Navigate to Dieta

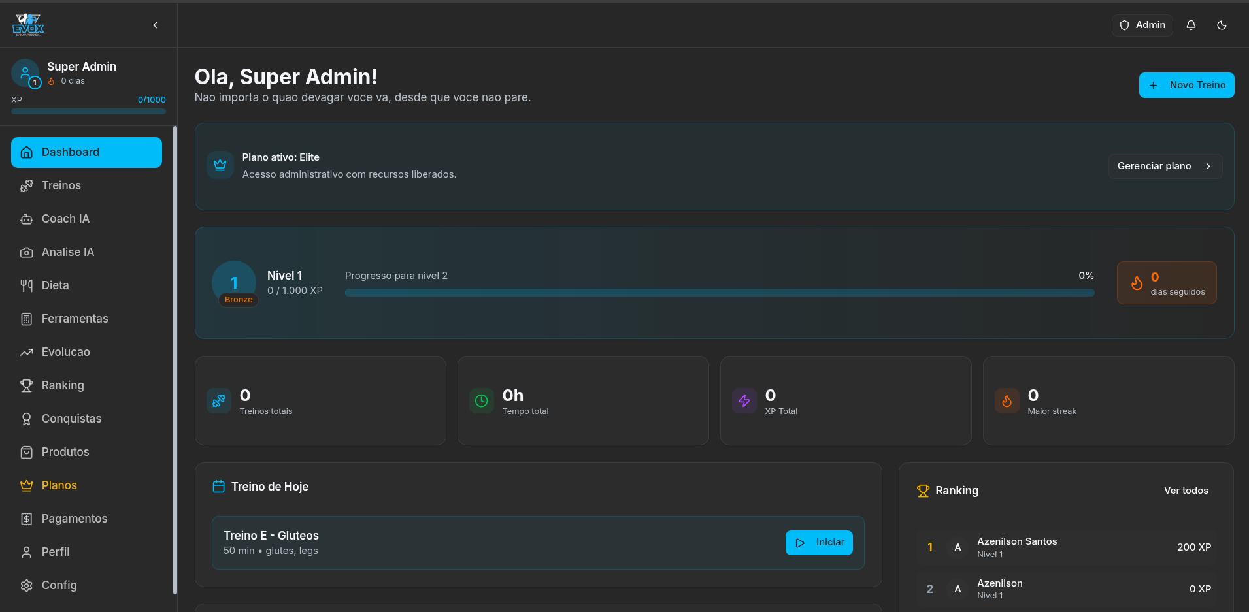pyautogui.click(x=86, y=285)
